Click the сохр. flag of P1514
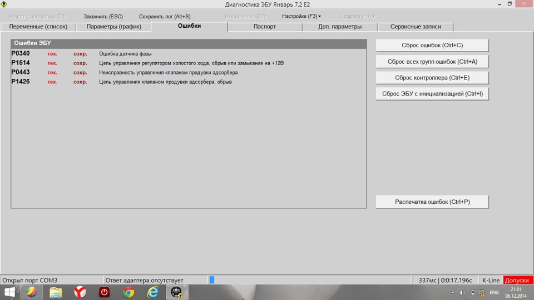Screen dimensions: 534x300 point(80,63)
